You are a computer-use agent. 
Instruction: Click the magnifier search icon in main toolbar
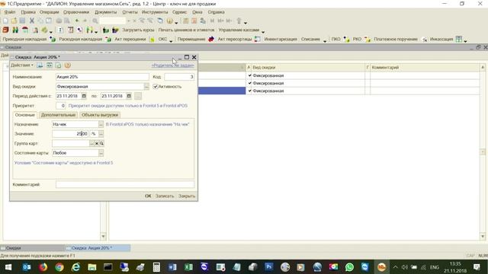[95, 21]
